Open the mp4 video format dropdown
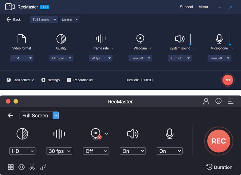The image size is (241, 175). 22,58
